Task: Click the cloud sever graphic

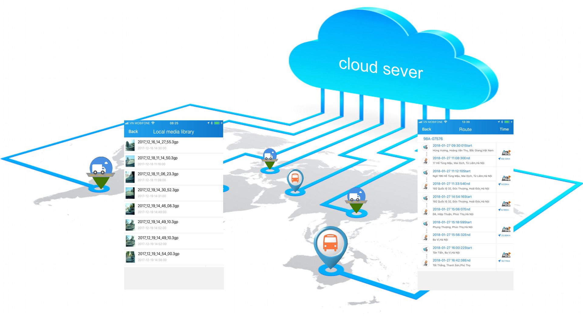Action: [x=381, y=68]
